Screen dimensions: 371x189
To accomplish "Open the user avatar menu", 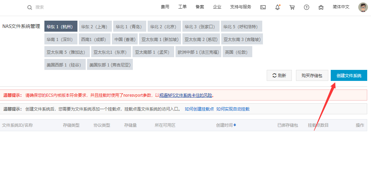I will tap(363, 7).
